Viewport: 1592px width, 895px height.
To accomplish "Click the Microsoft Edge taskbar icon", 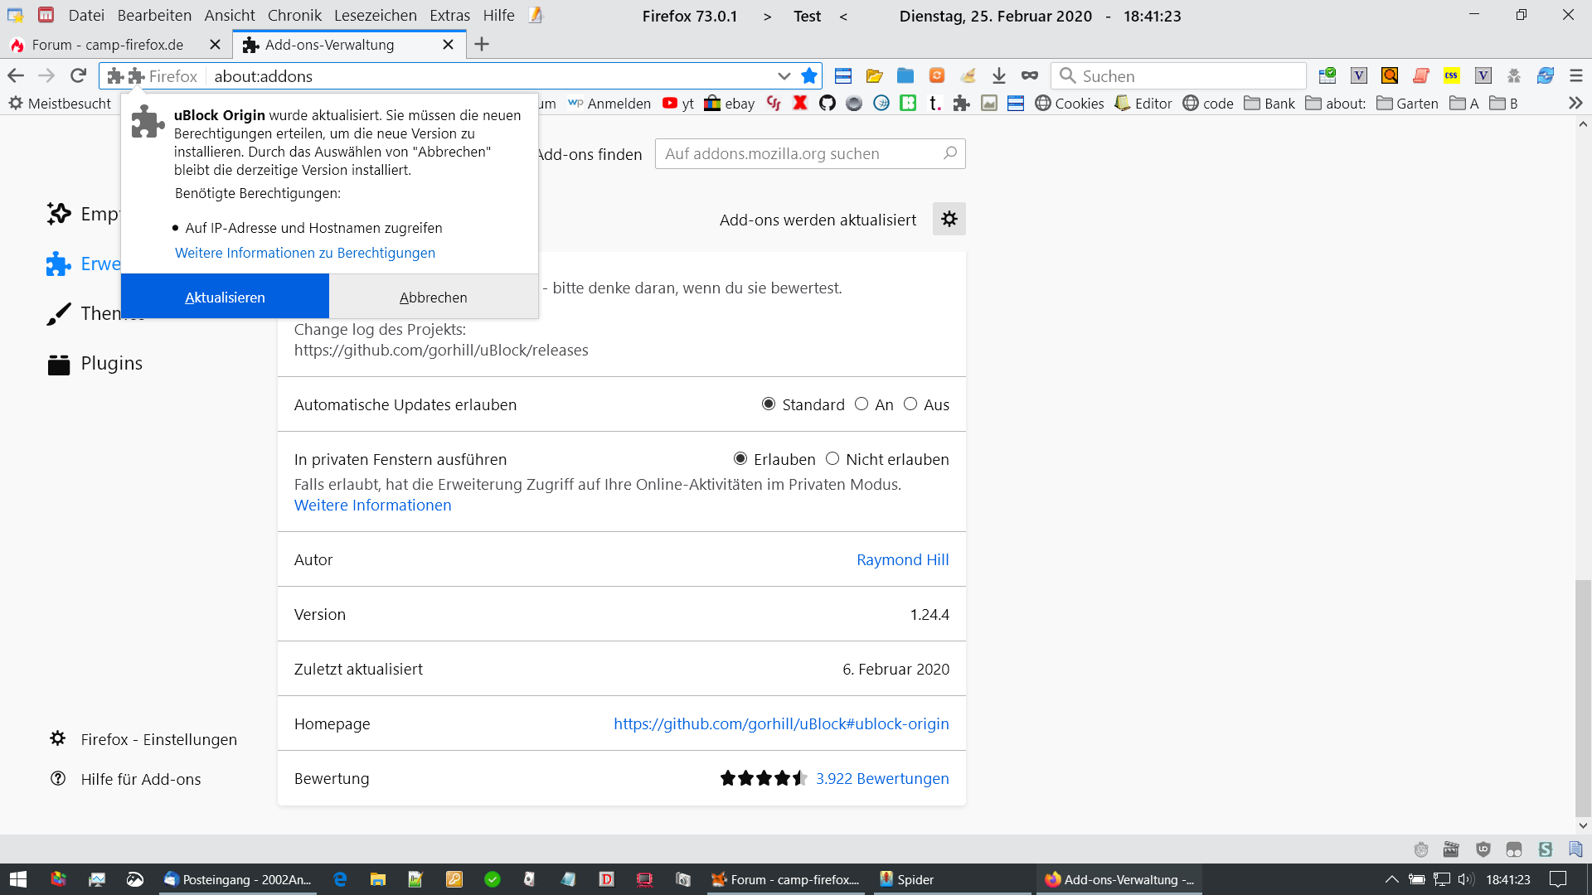I will (340, 879).
